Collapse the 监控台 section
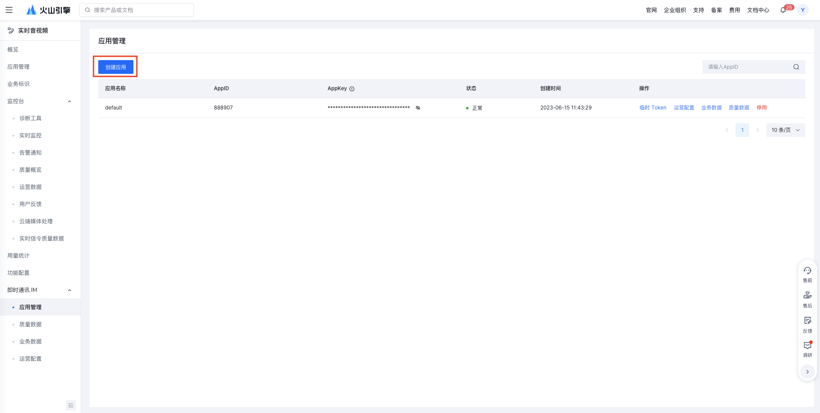Viewport: 820px width, 413px height. point(70,101)
